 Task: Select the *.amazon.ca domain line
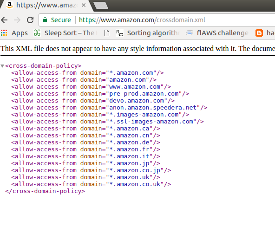(x=86, y=129)
